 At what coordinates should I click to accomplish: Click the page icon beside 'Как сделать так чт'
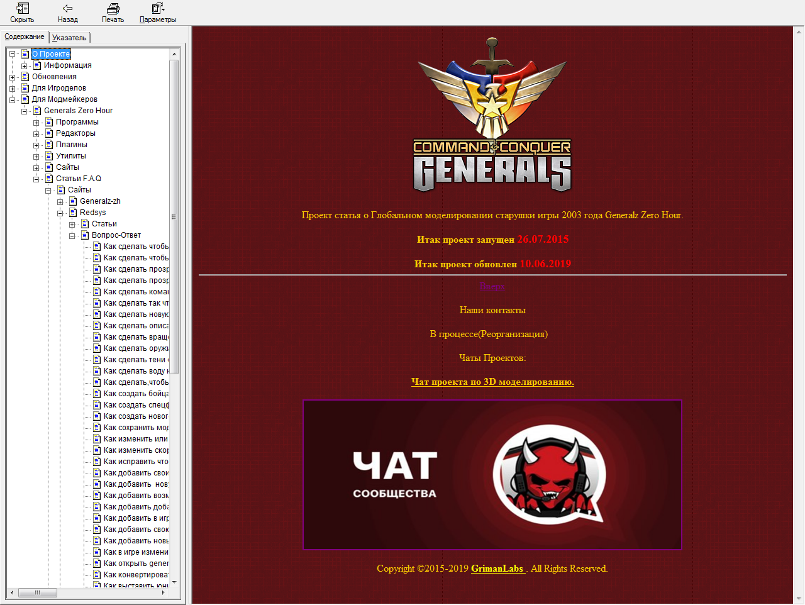click(x=97, y=303)
